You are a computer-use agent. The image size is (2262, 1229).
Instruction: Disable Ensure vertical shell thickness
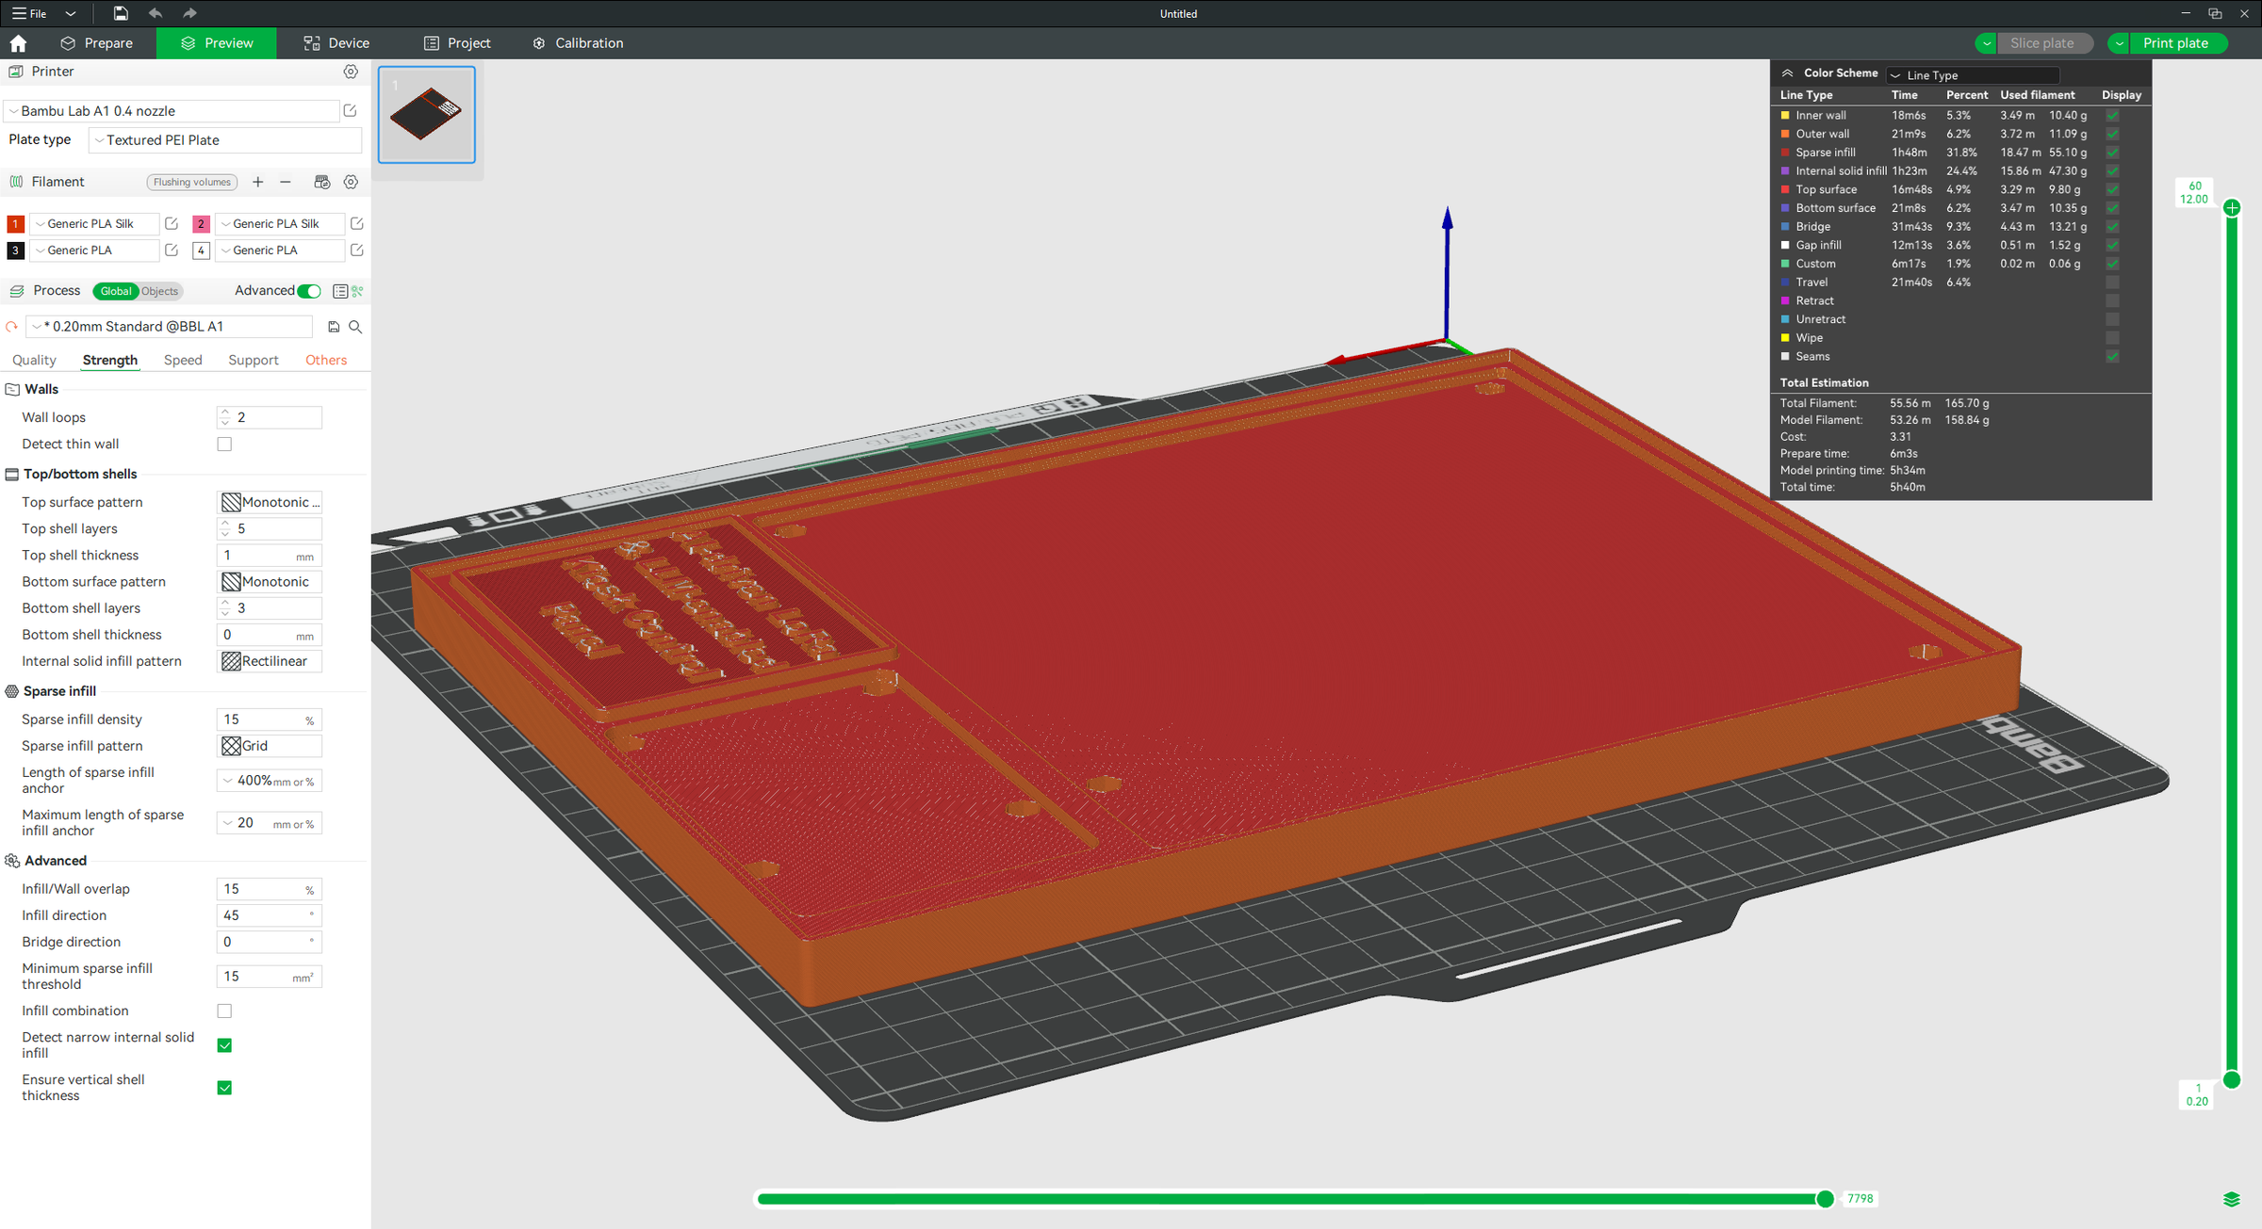pyautogui.click(x=224, y=1088)
